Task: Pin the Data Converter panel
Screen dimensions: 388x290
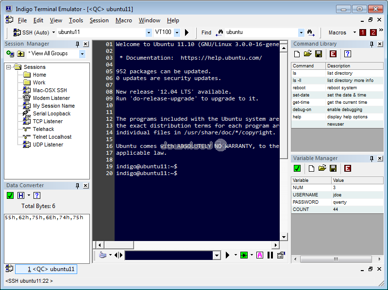Action: (x=77, y=186)
